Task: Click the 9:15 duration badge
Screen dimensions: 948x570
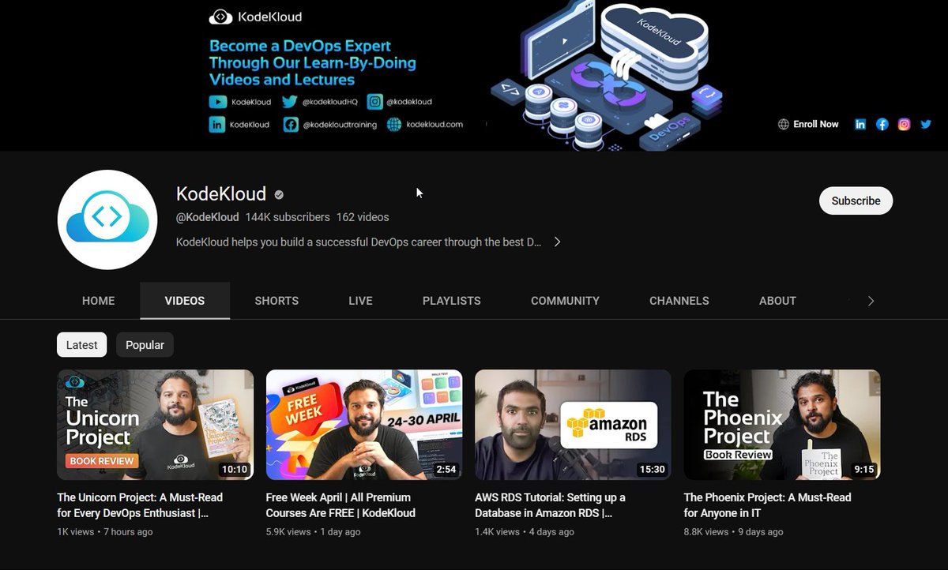Action: coord(864,469)
